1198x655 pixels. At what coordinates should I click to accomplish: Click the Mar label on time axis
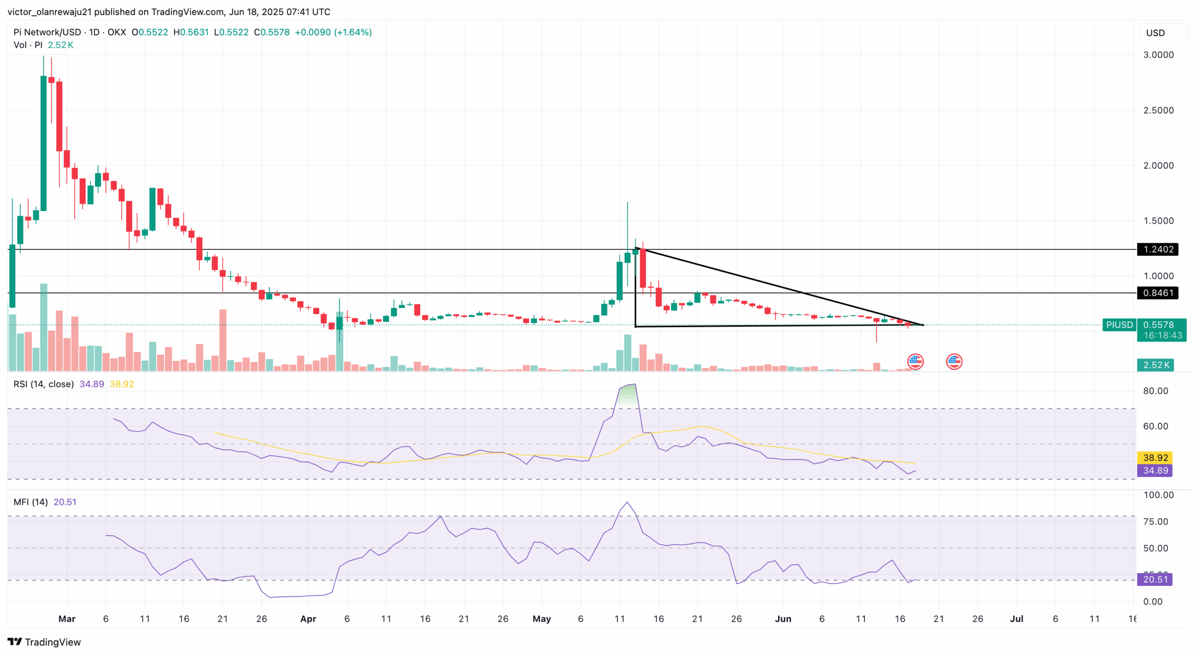pyautogui.click(x=67, y=619)
